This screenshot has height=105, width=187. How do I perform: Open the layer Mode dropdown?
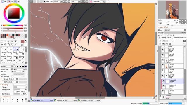pos(175,30)
